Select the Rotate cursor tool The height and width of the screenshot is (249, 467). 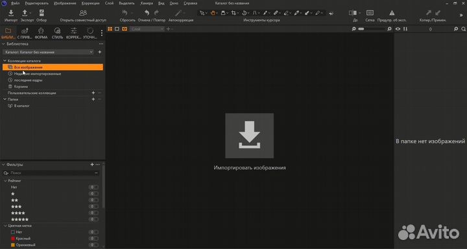click(x=245, y=13)
